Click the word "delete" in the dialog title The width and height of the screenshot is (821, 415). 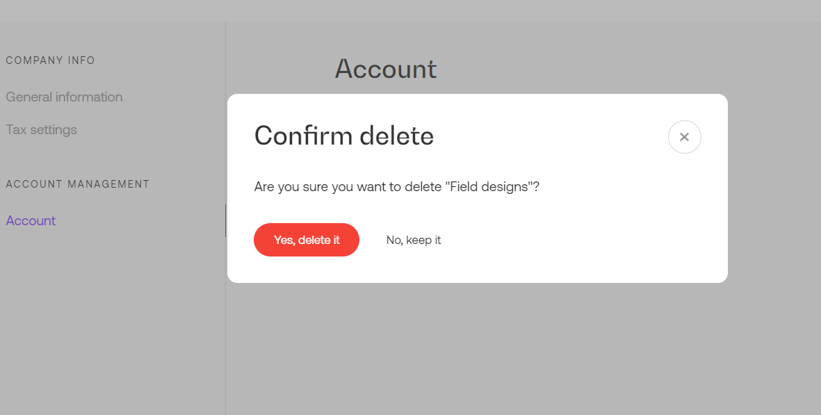click(397, 136)
